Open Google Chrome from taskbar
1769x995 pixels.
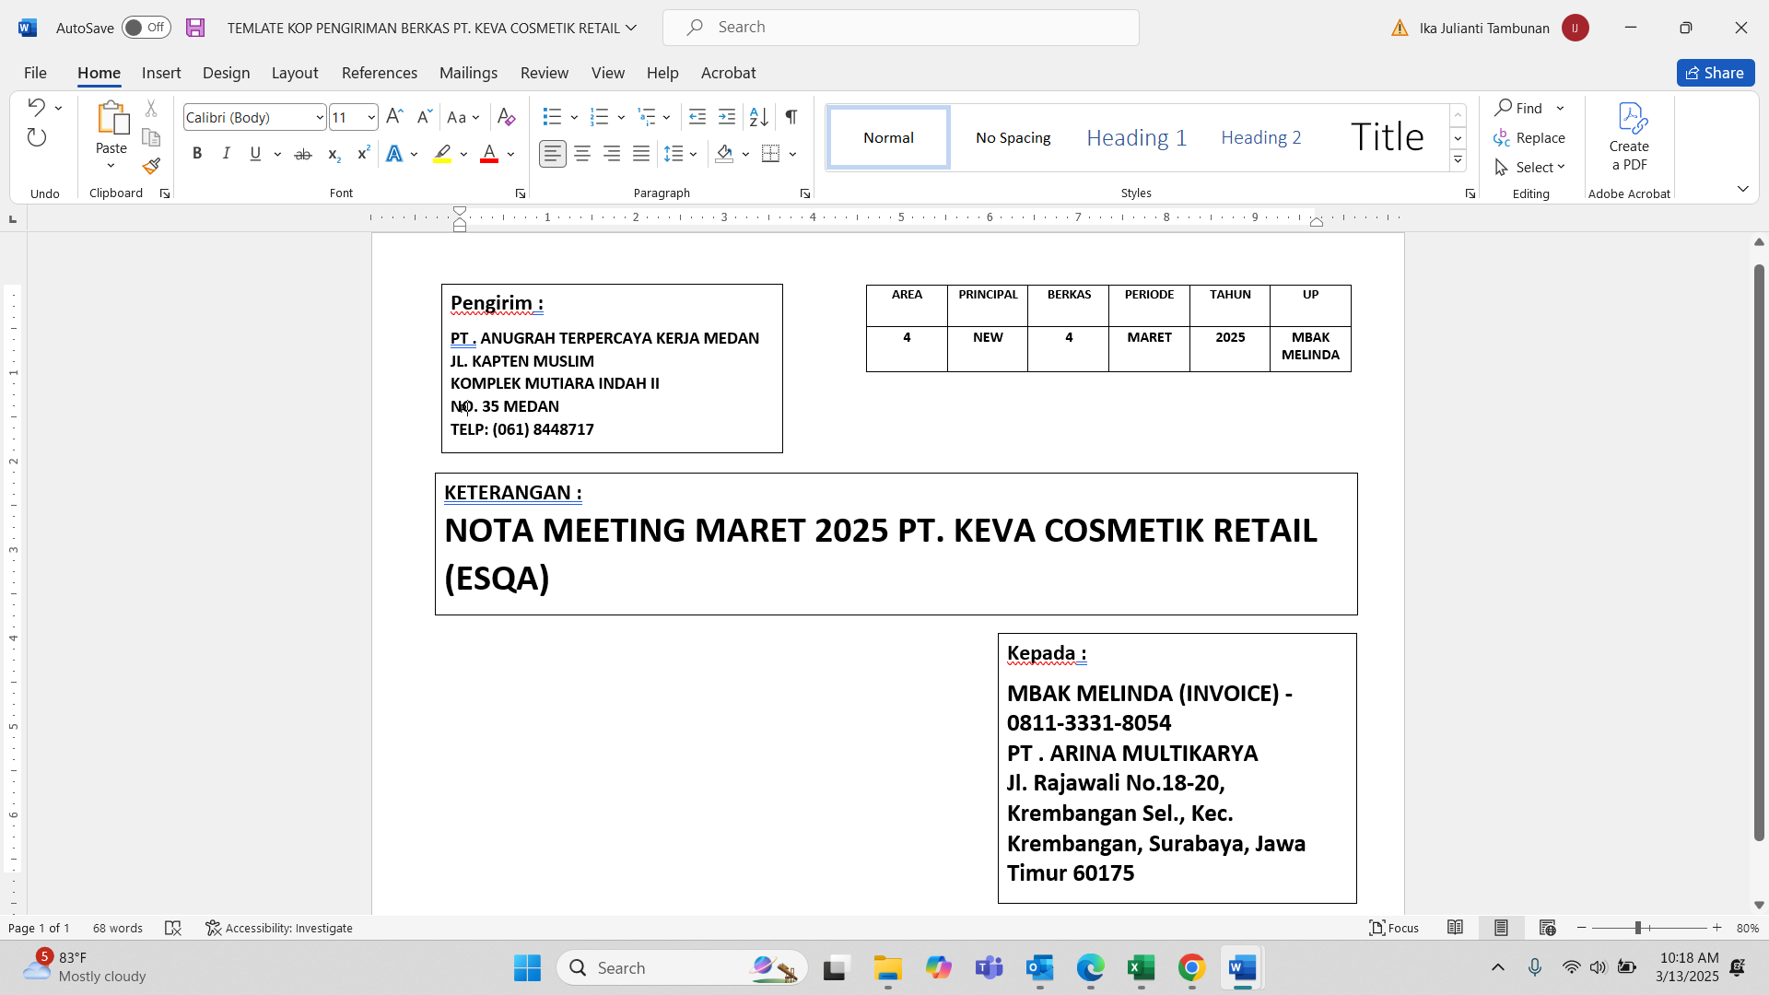[1191, 968]
